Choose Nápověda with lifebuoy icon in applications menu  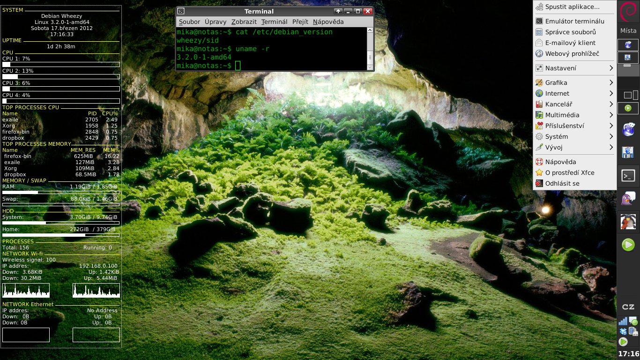[574, 162]
